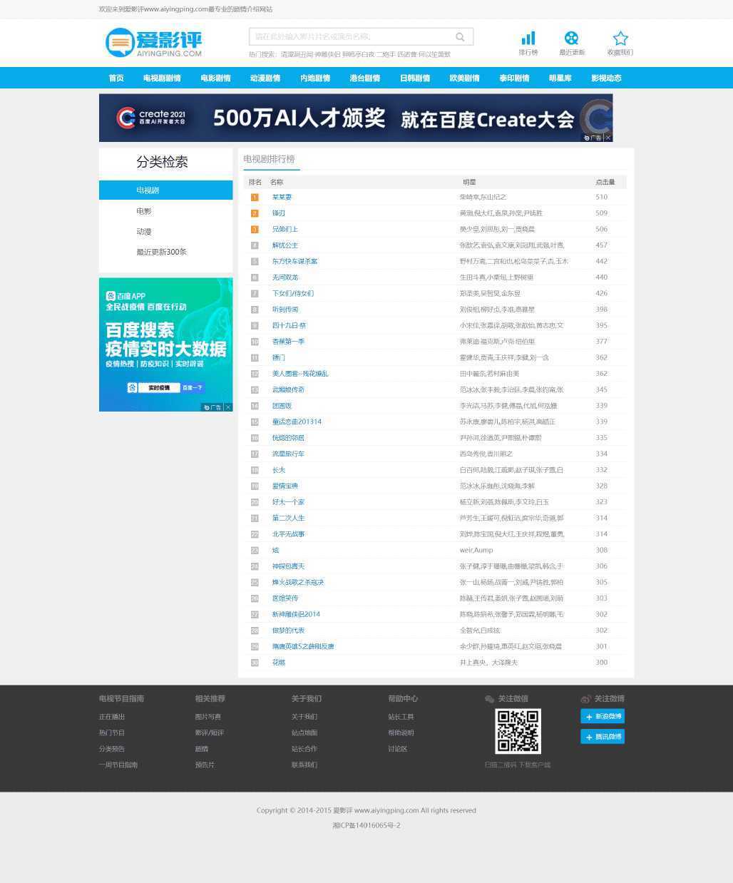Screen dimensions: 733x883
Task: Open the 东方快车谋杀案 drama link
Action: coord(294,261)
